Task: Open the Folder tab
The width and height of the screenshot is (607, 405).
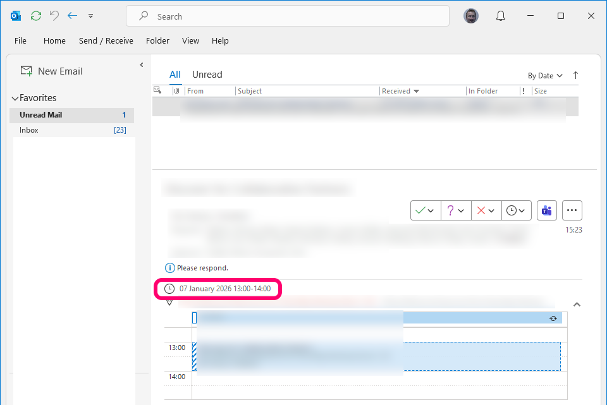Action: click(157, 40)
